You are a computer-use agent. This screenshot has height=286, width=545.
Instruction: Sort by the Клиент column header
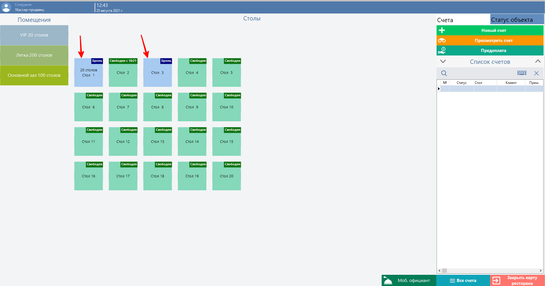click(511, 83)
